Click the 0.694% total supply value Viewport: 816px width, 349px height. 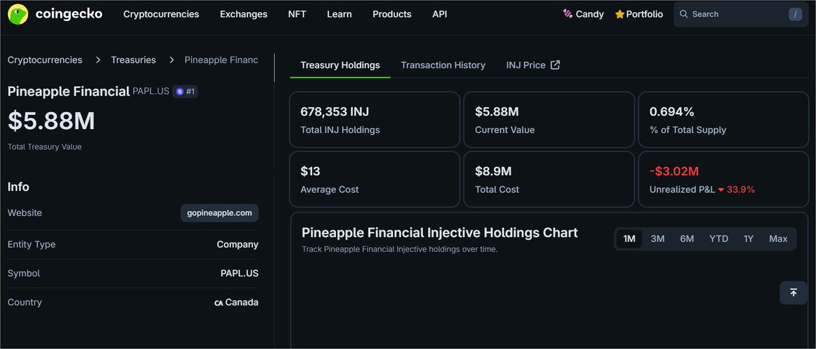coord(672,112)
